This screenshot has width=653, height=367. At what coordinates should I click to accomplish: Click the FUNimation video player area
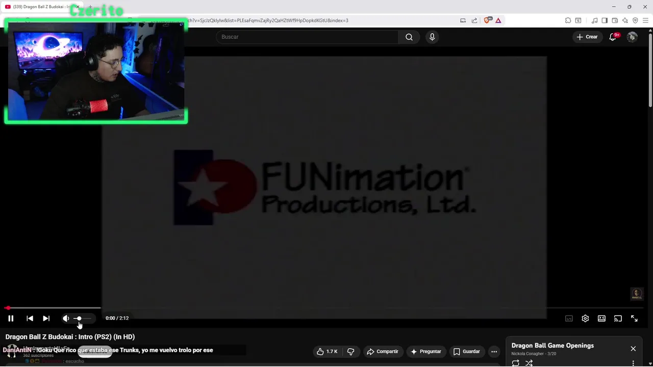(324, 188)
